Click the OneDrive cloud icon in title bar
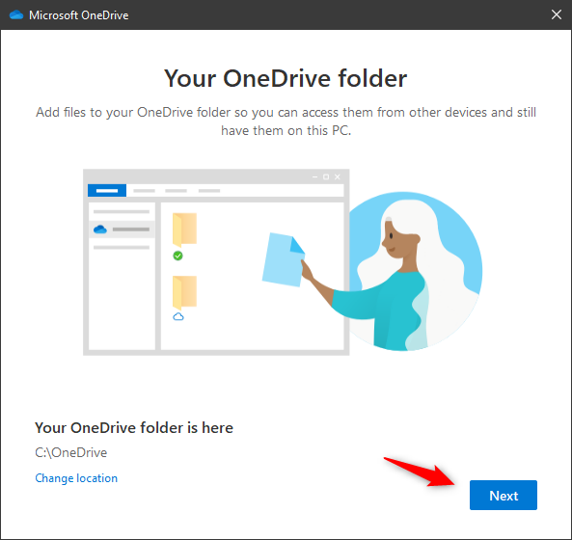This screenshot has height=540, width=572. point(16,15)
